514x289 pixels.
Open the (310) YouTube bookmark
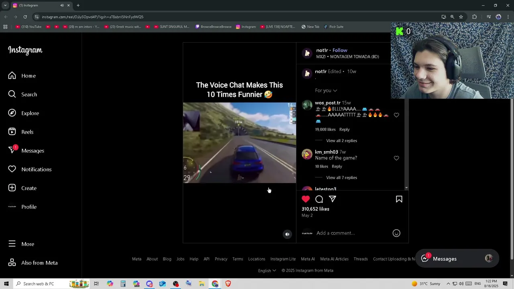tap(29, 27)
